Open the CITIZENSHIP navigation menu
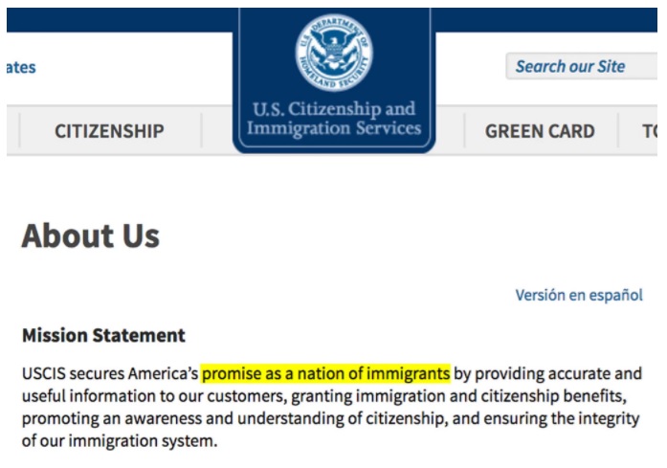This screenshot has width=667, height=468. tap(109, 131)
